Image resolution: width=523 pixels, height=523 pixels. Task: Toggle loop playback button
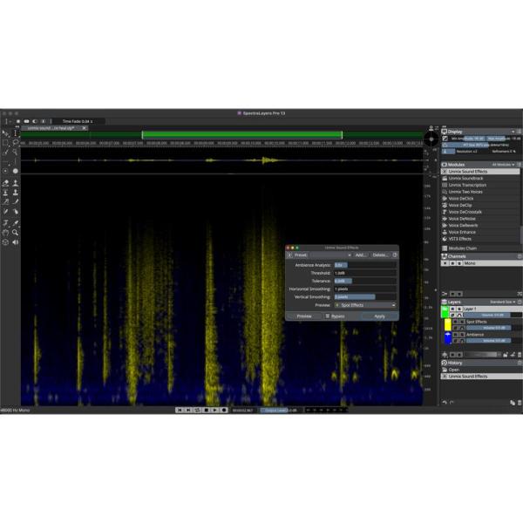(197, 410)
